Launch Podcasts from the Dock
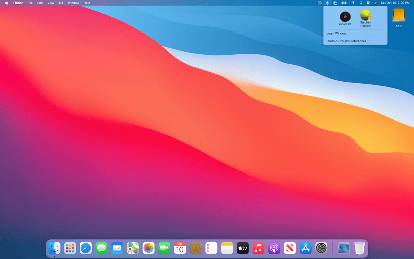Viewport: 414px width, 259px height. 274,248
